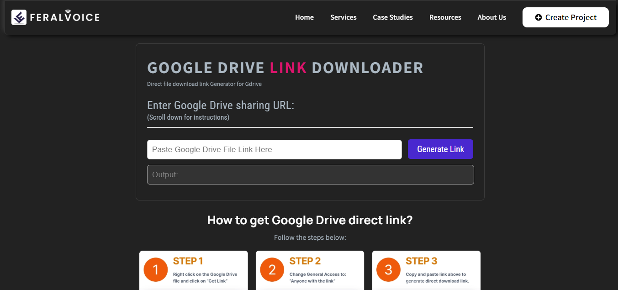Click the Google Drive Link Downloader heading
Viewport: 618px width, 290px height.
285,67
